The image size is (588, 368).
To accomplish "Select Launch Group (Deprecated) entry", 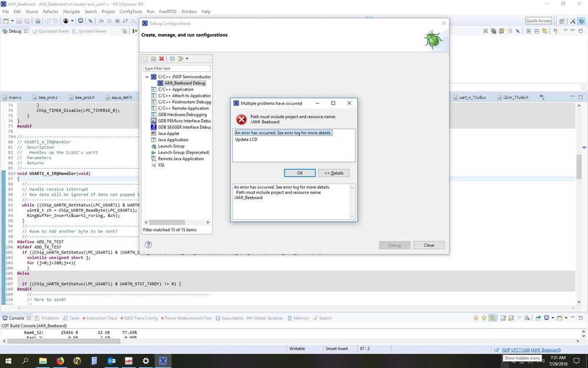I will tap(180, 153).
